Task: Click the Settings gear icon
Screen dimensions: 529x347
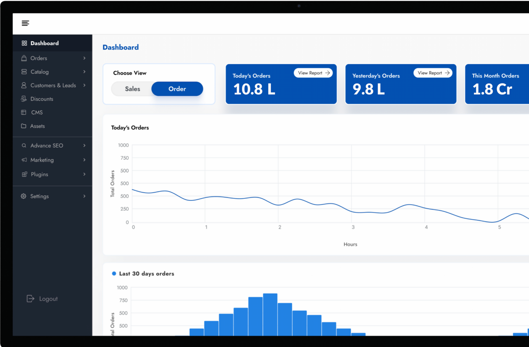Action: [24, 196]
